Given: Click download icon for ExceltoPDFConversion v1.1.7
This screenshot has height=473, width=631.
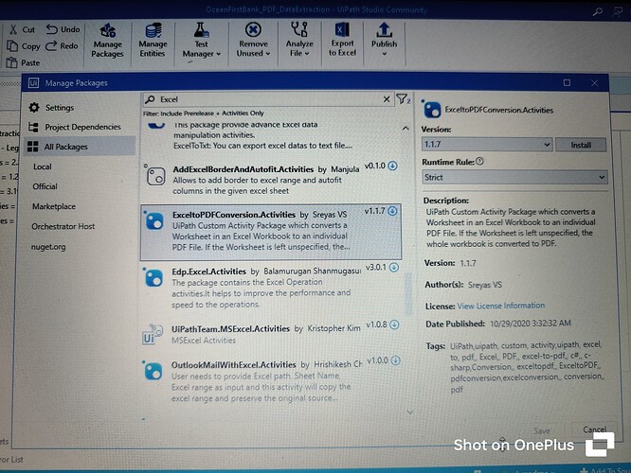Looking at the screenshot, I should [x=393, y=211].
